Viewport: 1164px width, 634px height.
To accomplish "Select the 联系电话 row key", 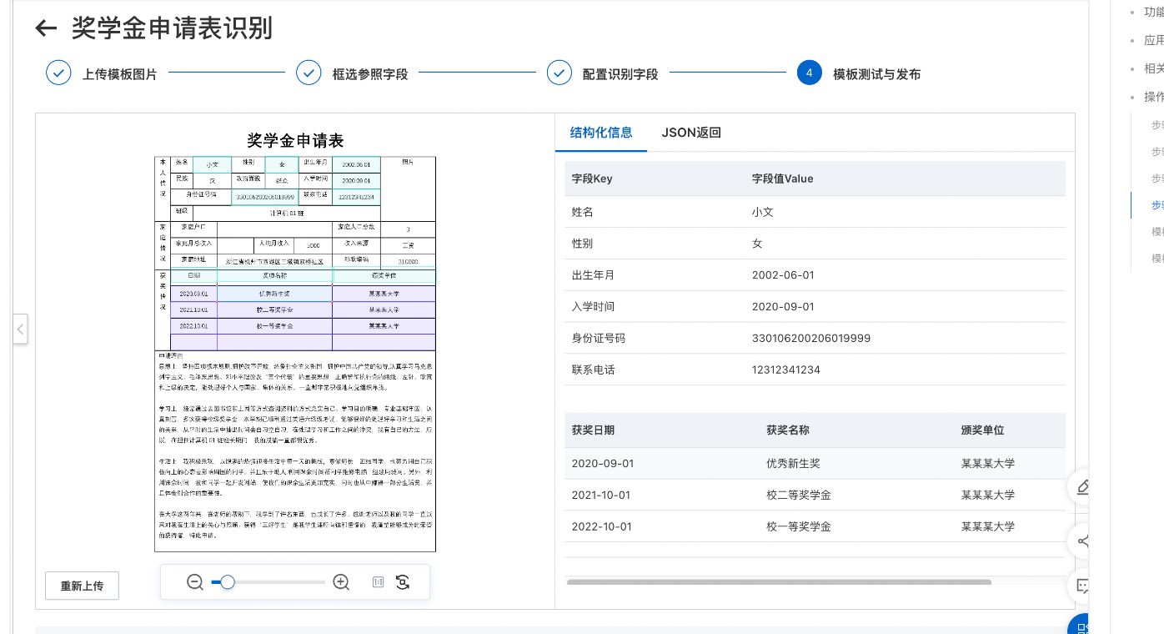I will point(593,370).
